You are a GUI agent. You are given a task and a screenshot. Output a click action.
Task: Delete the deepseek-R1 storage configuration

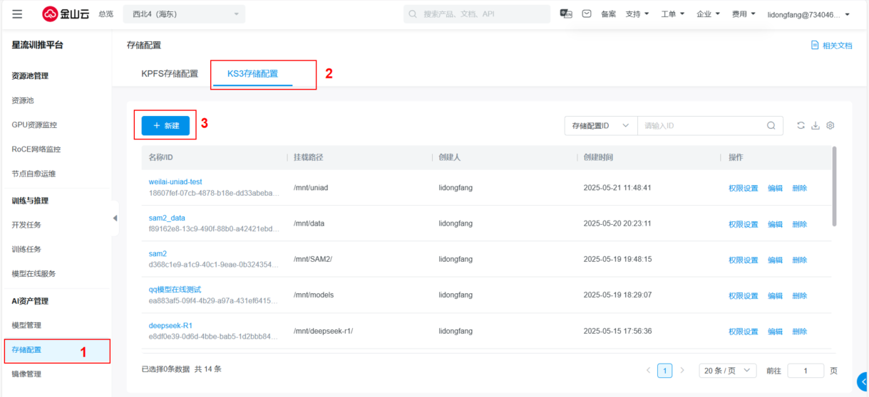pos(799,332)
